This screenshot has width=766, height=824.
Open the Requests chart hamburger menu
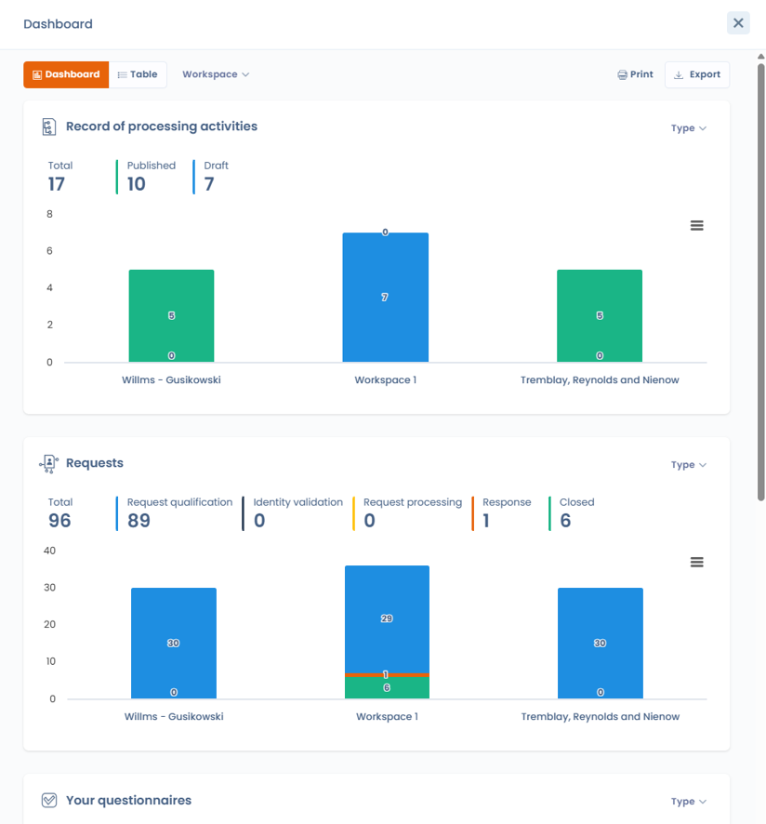[696, 563]
